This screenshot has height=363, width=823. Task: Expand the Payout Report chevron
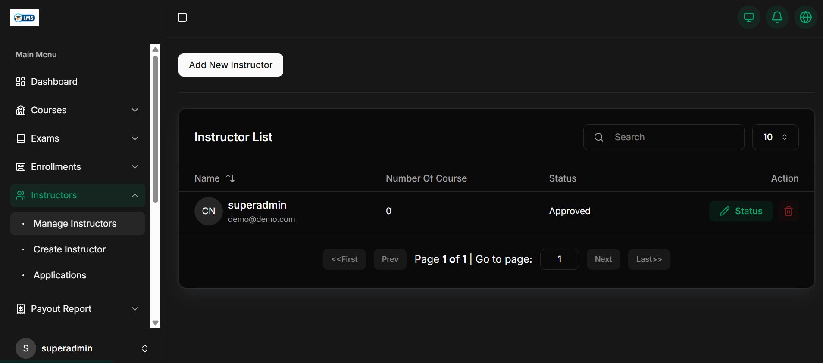coord(135,309)
